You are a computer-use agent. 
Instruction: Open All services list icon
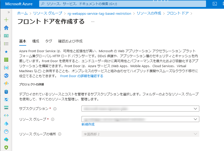coord(6,44)
